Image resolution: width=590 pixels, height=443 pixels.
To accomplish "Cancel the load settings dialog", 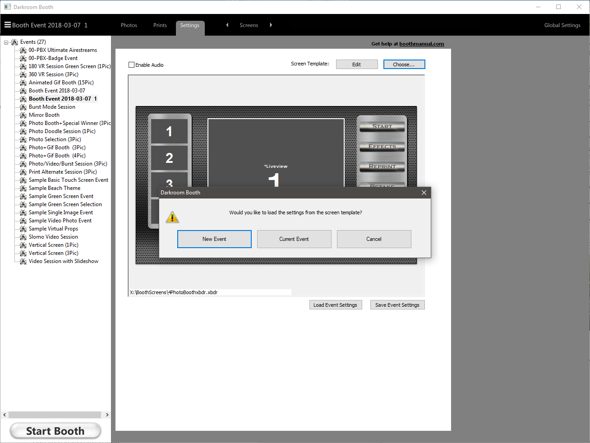I will (x=374, y=239).
